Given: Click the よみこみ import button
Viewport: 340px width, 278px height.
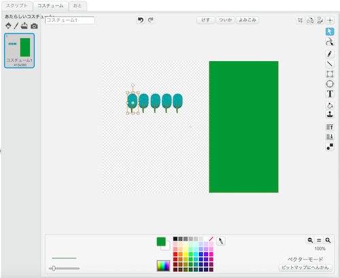Looking at the screenshot, I should pyautogui.click(x=248, y=20).
